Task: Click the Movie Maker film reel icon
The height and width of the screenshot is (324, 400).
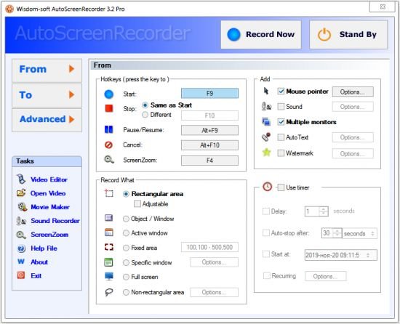Action: (x=23, y=207)
